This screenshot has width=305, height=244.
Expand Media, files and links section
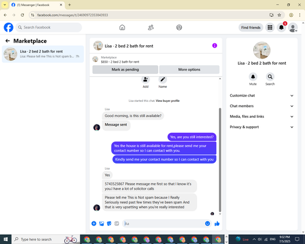(262, 117)
